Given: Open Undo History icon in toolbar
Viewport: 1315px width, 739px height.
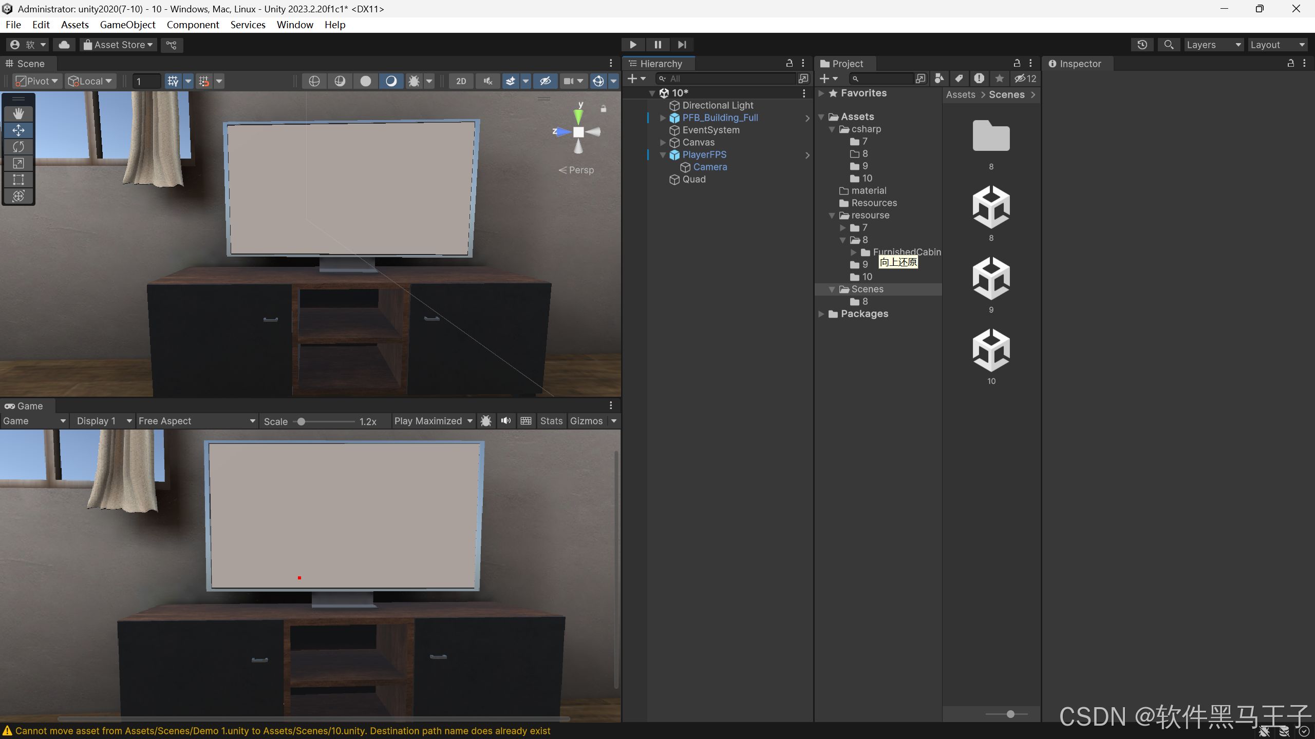Looking at the screenshot, I should (1142, 45).
